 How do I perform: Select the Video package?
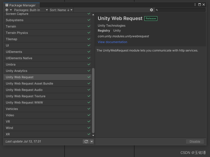pyautogui.click(x=48, y=115)
